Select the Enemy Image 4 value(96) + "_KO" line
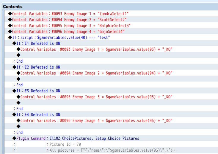 coord(111,120)
